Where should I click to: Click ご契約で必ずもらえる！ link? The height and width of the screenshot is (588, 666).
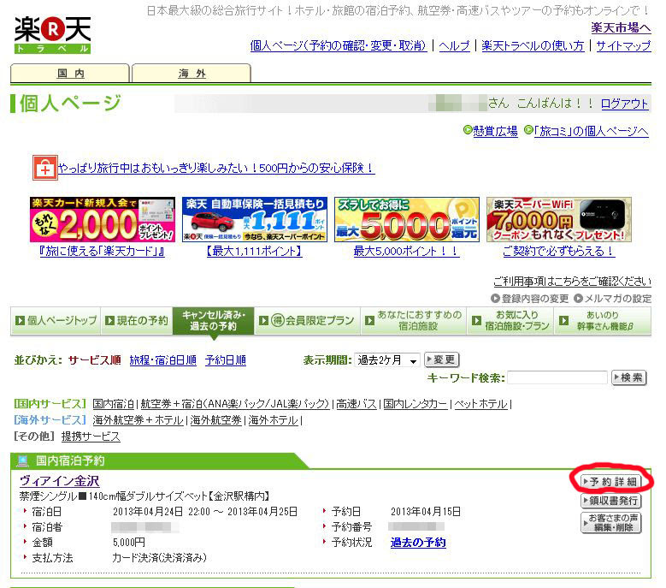click(x=558, y=251)
